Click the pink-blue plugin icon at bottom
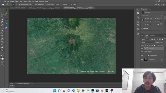166x93 pixels. coord(6,28)
